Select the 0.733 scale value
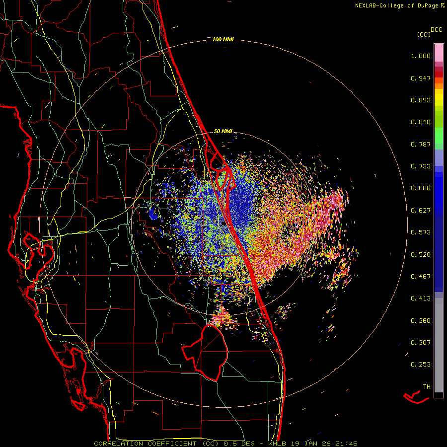447x447 pixels. pyautogui.click(x=421, y=166)
